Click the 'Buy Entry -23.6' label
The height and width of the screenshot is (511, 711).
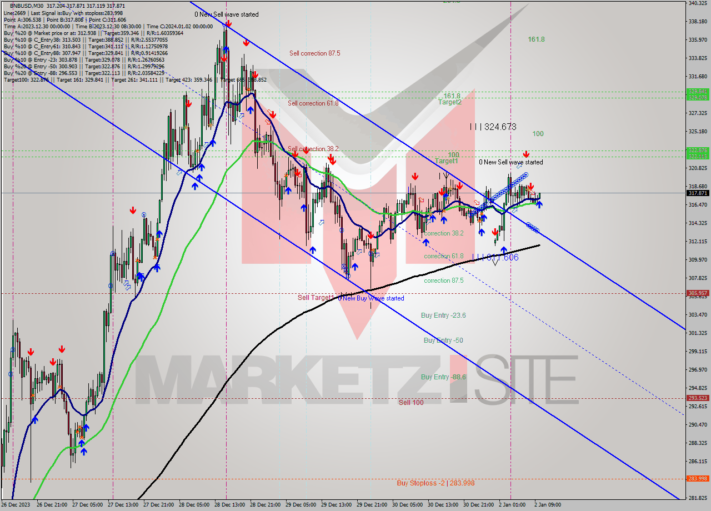point(443,315)
